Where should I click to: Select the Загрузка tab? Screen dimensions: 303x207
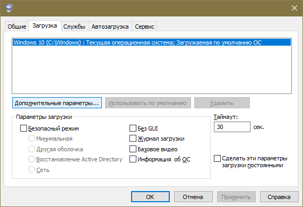pos(45,25)
